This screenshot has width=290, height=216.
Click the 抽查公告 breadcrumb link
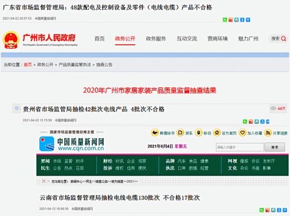tap(104, 64)
